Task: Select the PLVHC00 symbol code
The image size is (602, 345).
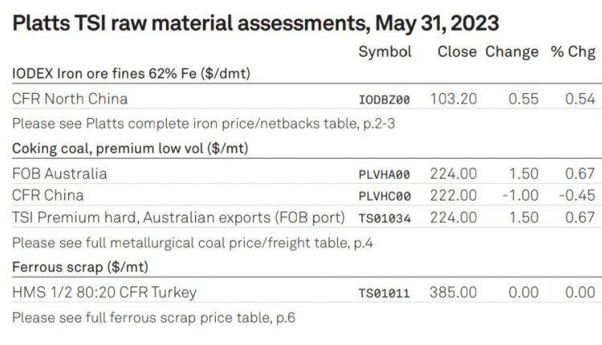Action: tap(384, 196)
